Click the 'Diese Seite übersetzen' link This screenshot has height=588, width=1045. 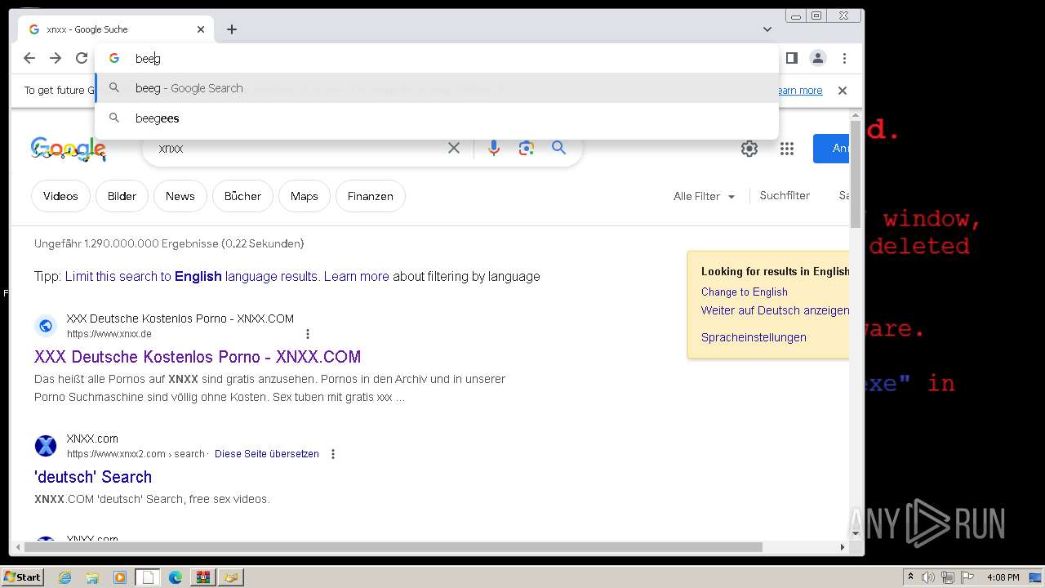[x=267, y=454]
